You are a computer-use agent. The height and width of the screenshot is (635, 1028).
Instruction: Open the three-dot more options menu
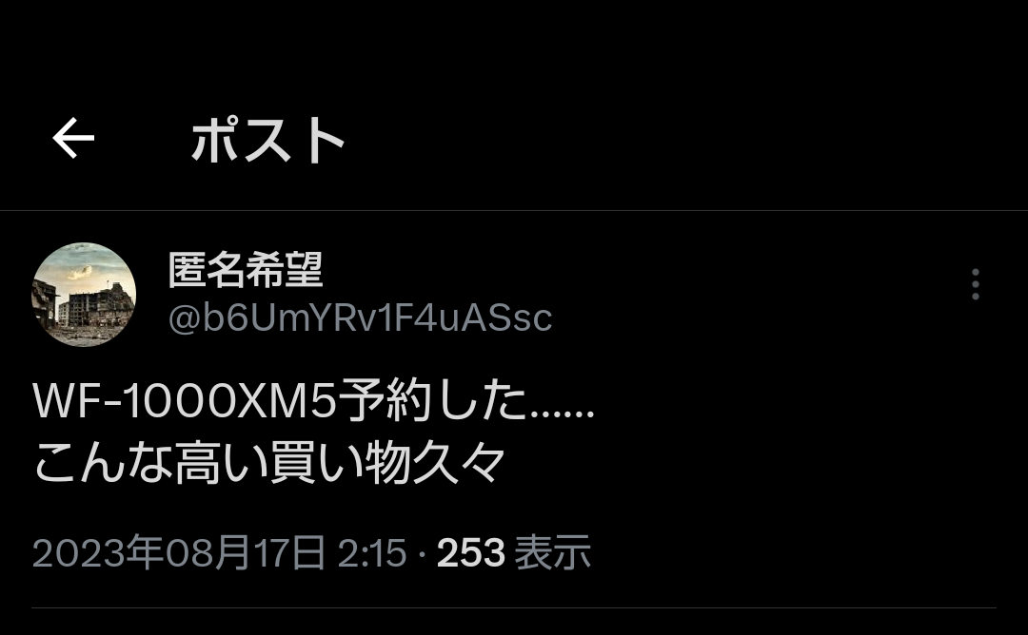tap(975, 284)
